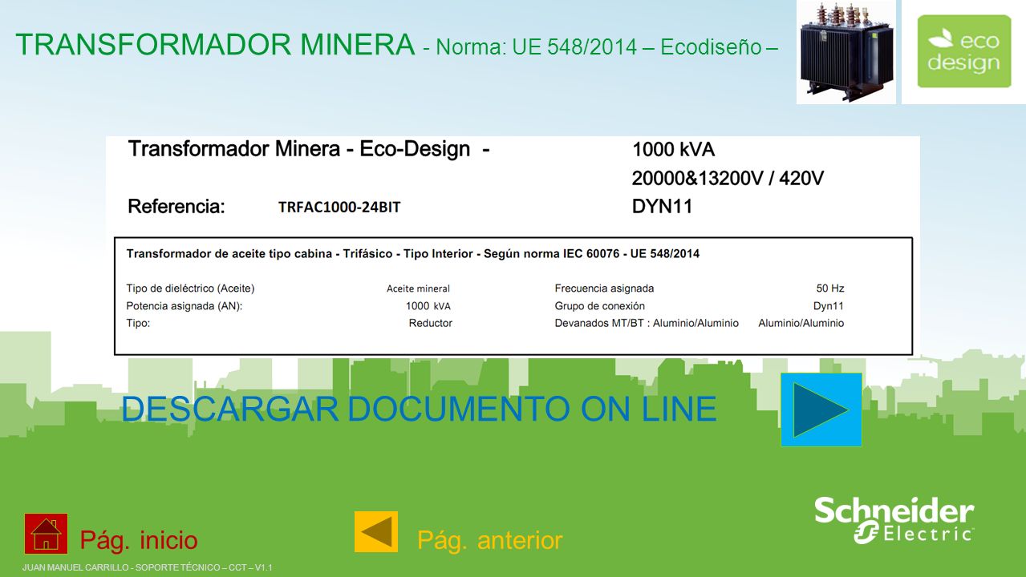The width and height of the screenshot is (1026, 577).
Task: Click the Aceite mineral value
Action: pos(418,288)
